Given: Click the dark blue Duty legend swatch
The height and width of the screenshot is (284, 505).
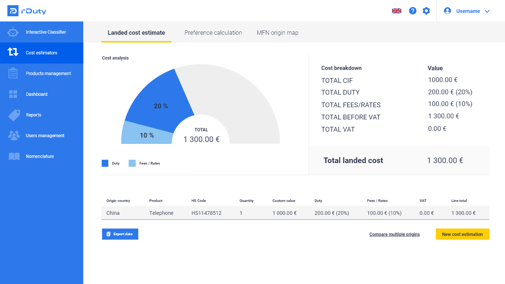Looking at the screenshot, I should [x=105, y=163].
